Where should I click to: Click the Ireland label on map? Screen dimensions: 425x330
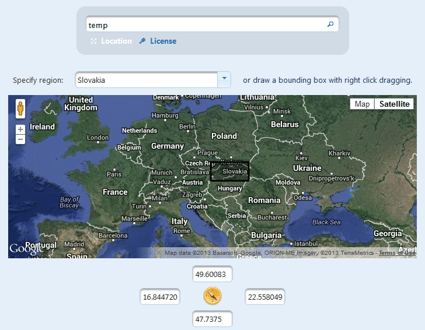(x=42, y=127)
